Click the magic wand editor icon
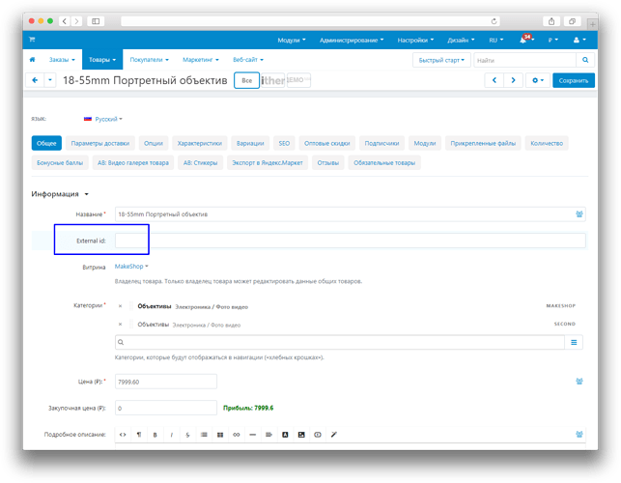Screen dimensions: 621x483 pos(334,435)
